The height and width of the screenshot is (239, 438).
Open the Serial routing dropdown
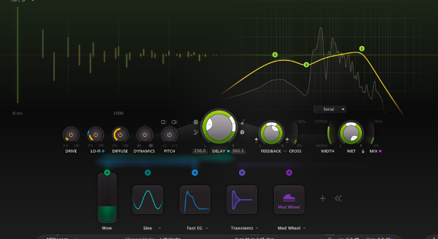(330, 109)
